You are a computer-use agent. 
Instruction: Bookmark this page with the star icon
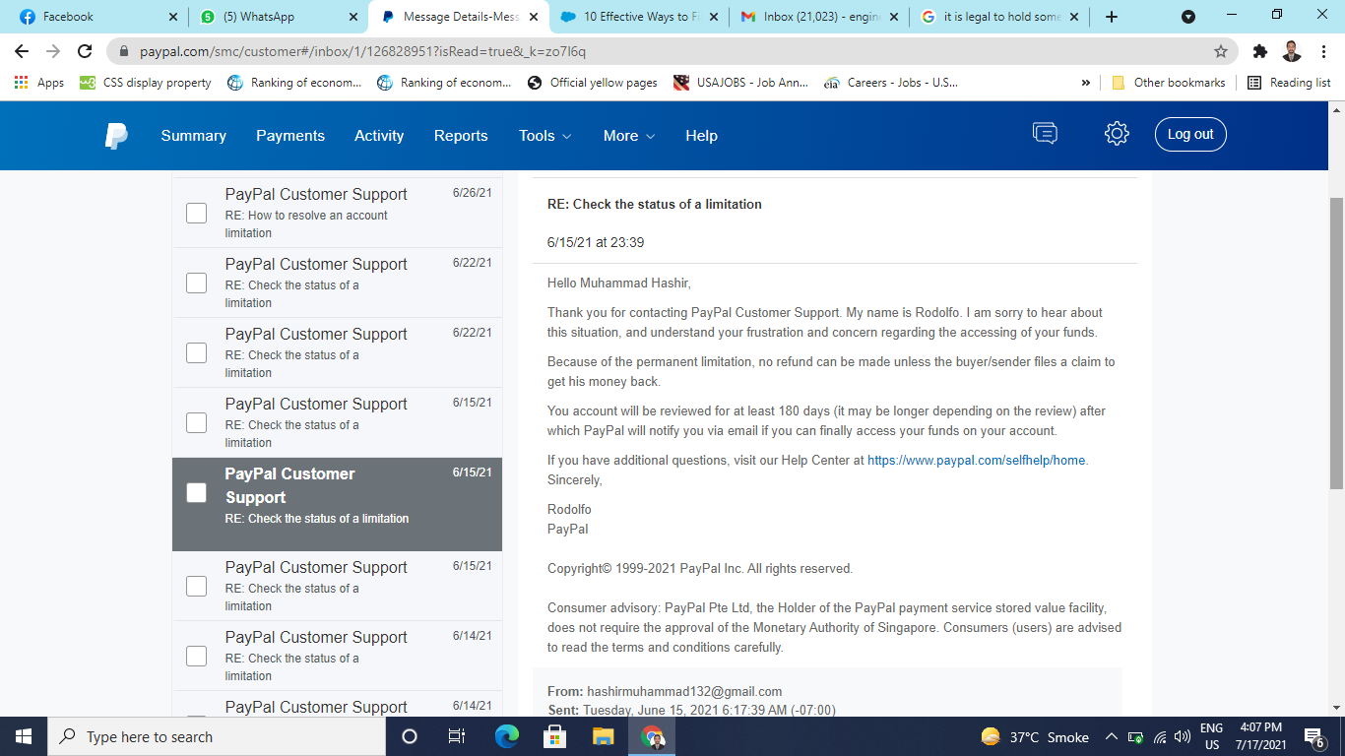point(1221,51)
